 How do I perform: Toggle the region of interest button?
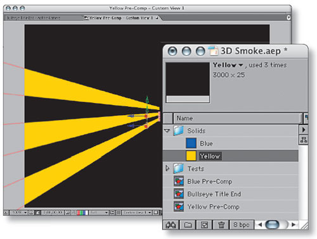pyautogui.click(x=112, y=212)
